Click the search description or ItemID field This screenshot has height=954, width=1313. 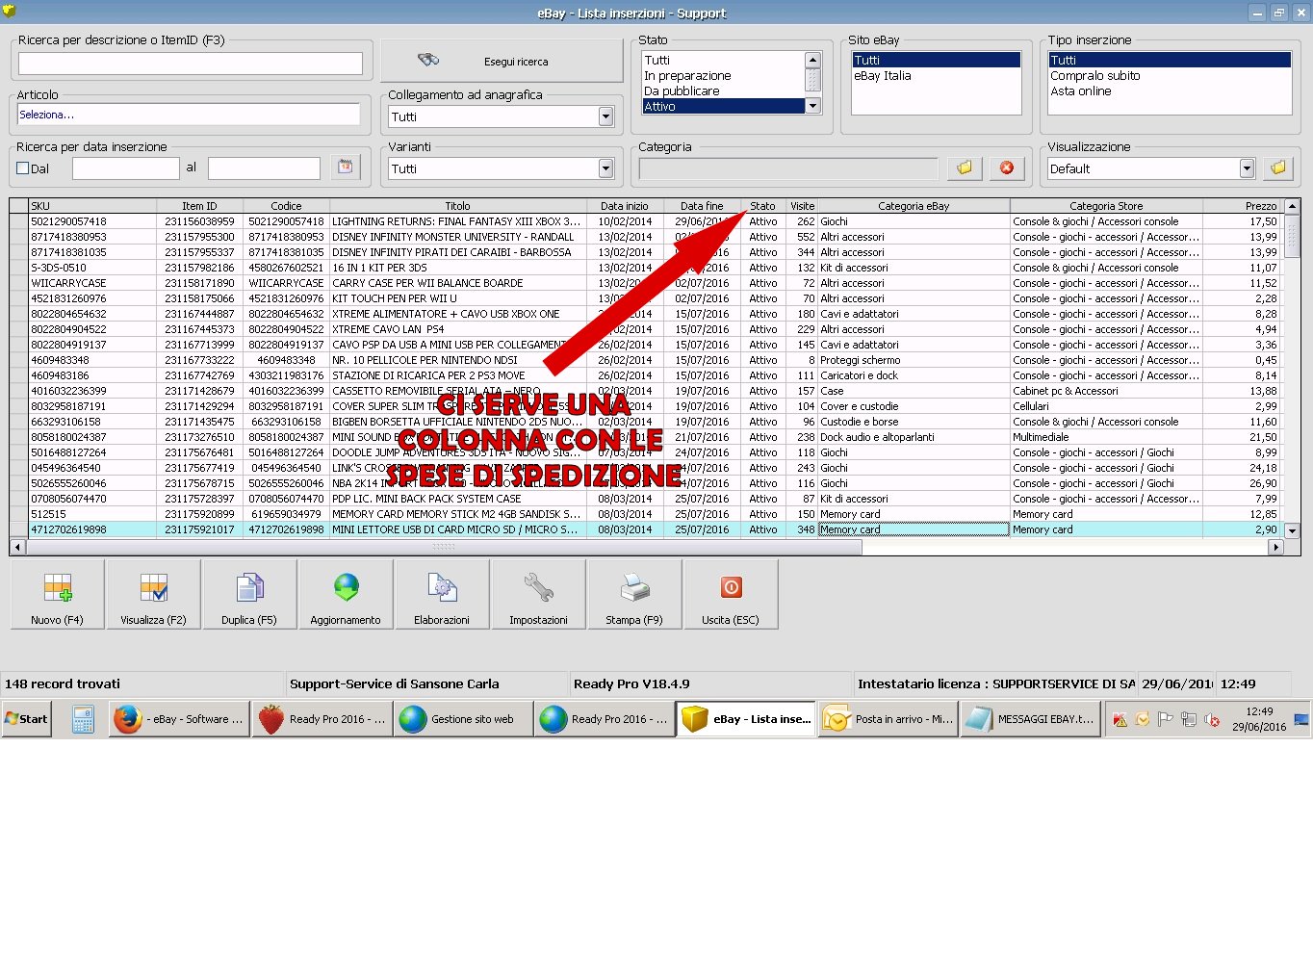pyautogui.click(x=191, y=64)
